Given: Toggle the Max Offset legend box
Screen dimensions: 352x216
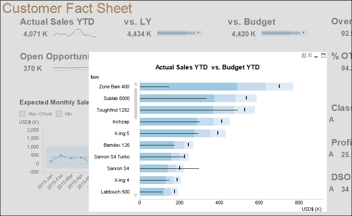Looking at the screenshot, I should (23, 114).
